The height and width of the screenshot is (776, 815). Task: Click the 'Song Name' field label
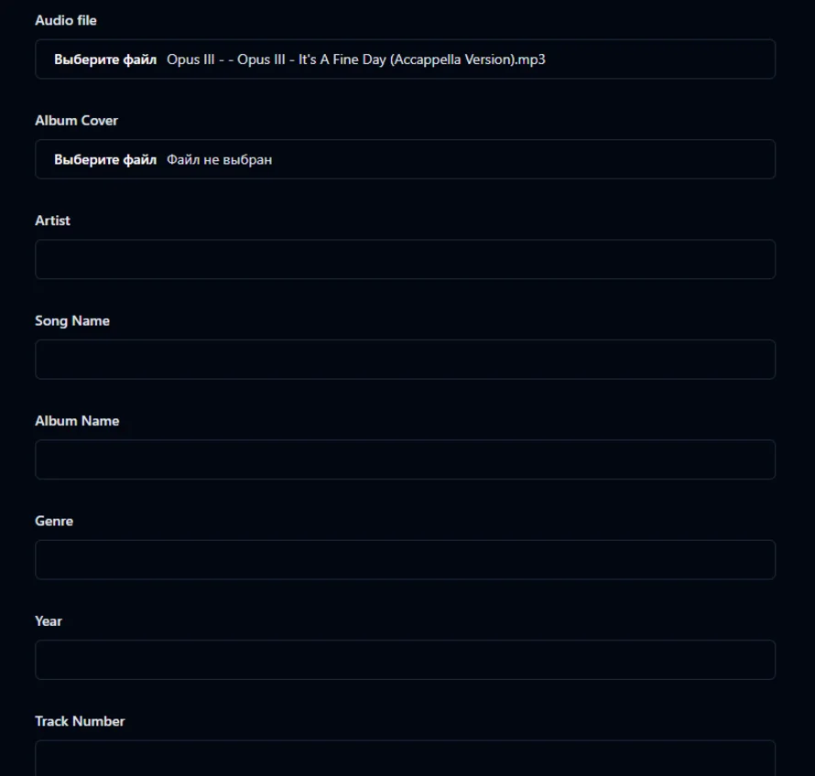coord(72,321)
